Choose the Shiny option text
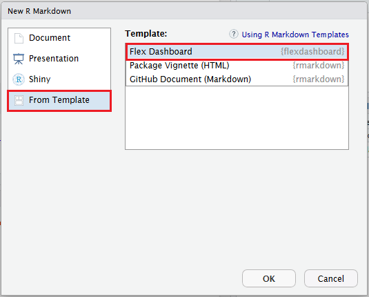 click(x=39, y=79)
